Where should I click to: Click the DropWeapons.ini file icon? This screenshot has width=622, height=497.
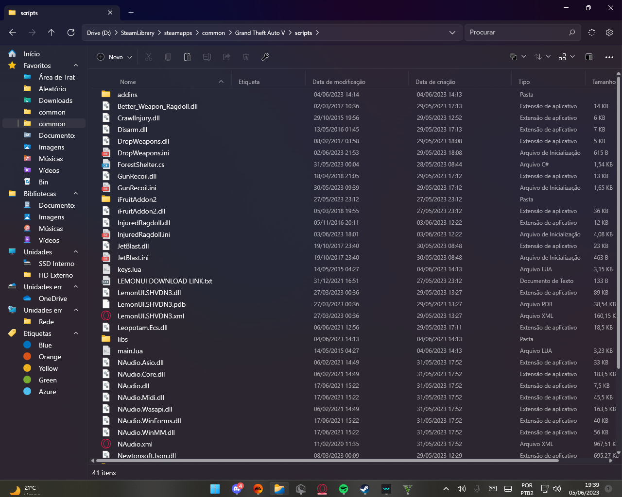coord(106,152)
